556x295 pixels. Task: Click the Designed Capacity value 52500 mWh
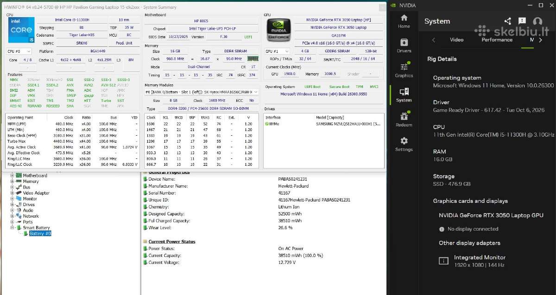(x=290, y=214)
